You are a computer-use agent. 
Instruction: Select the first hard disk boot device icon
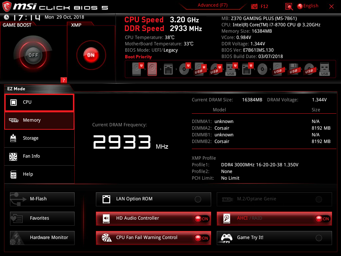pos(137,69)
